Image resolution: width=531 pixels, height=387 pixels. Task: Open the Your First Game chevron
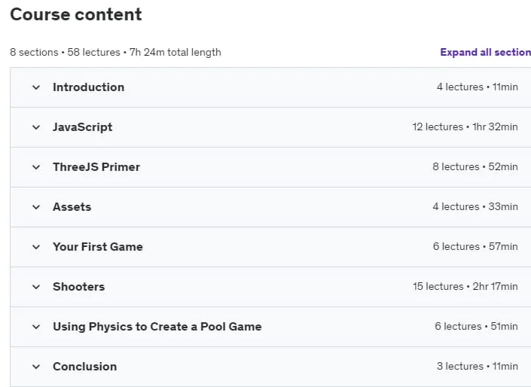click(36, 247)
